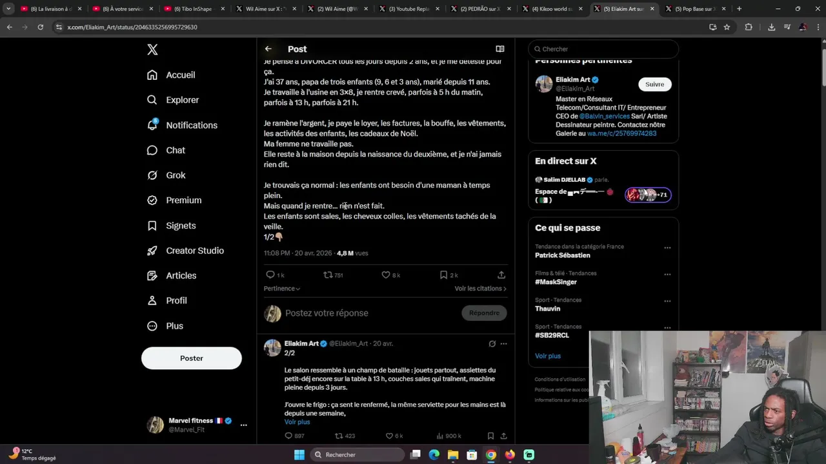Open Grok in the sidebar
Image resolution: width=826 pixels, height=464 pixels.
166,175
